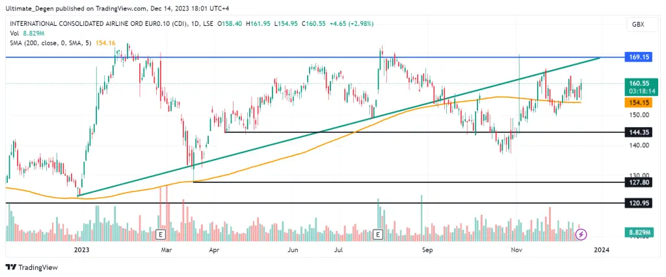666x277 pixels.
Task: Click the 144.35 black price label
Action: (639, 132)
